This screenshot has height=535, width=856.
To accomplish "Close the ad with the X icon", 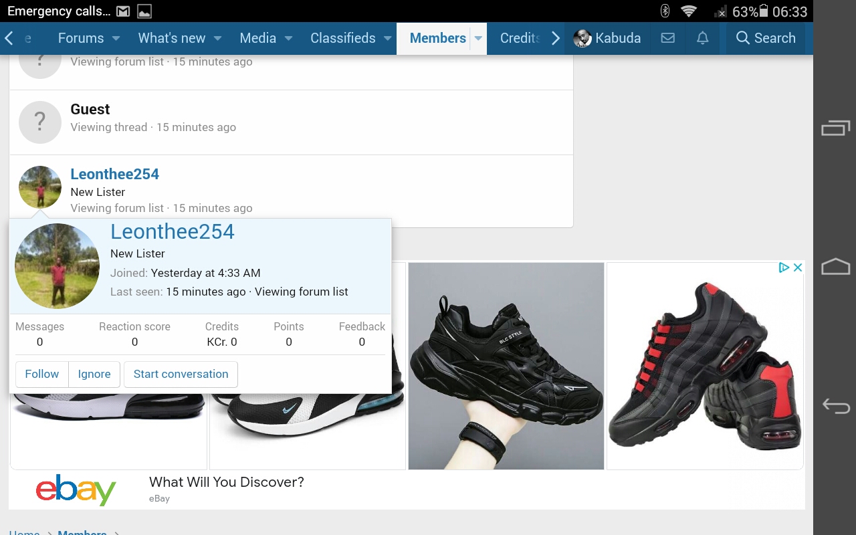I will click(798, 267).
